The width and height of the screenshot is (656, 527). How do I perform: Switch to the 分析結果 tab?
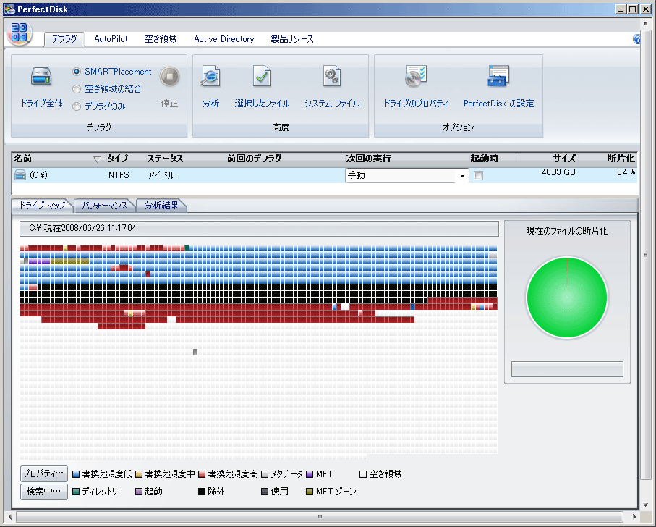[x=161, y=206]
